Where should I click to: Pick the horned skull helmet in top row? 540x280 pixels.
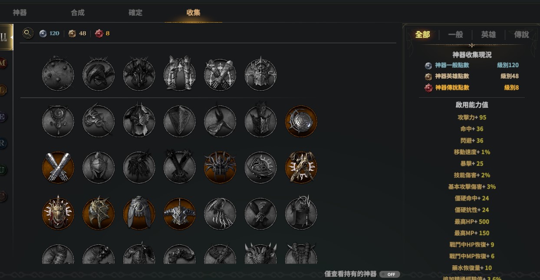(261, 75)
